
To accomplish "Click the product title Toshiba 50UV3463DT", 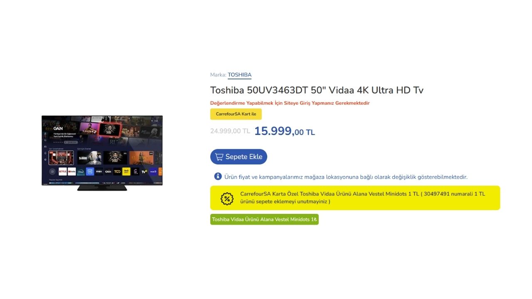I will [317, 90].
